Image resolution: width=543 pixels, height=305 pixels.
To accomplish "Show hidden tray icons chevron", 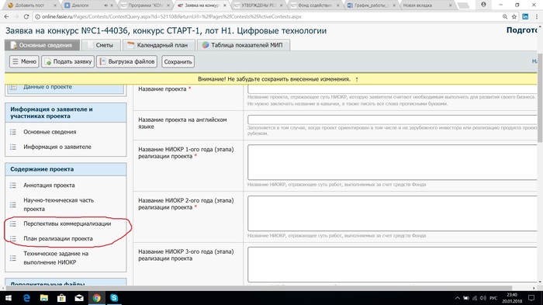I will click(x=457, y=298).
